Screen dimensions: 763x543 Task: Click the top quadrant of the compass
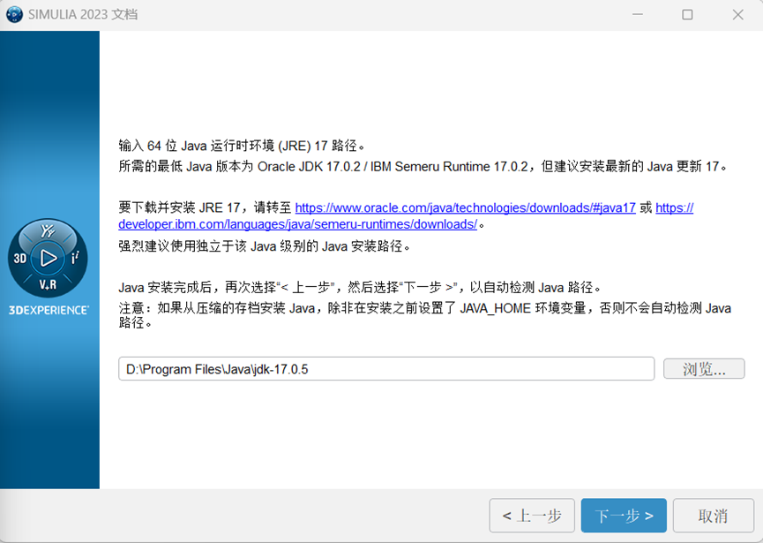pyautogui.click(x=49, y=232)
